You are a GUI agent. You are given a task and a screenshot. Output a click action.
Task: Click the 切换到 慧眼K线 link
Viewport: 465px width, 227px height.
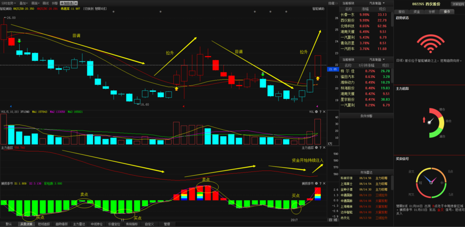(x=94, y=9)
